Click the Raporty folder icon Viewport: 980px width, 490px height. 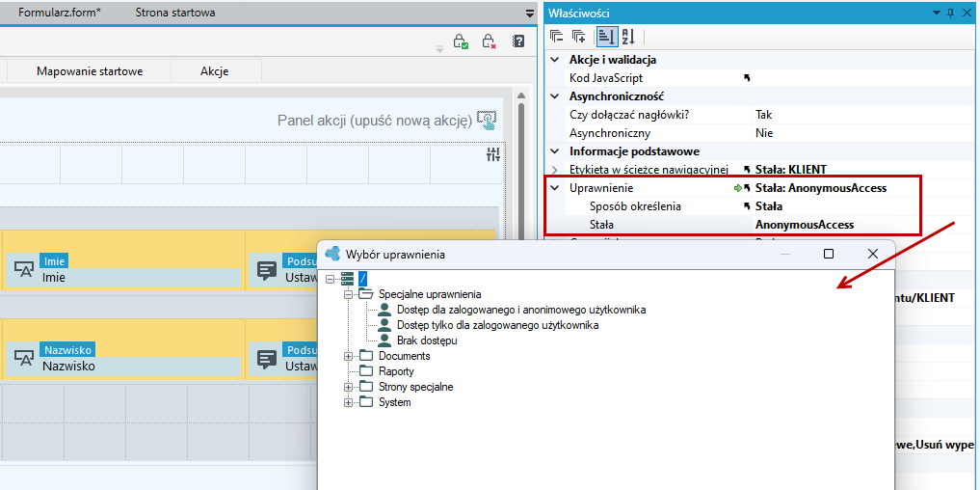[x=366, y=371]
